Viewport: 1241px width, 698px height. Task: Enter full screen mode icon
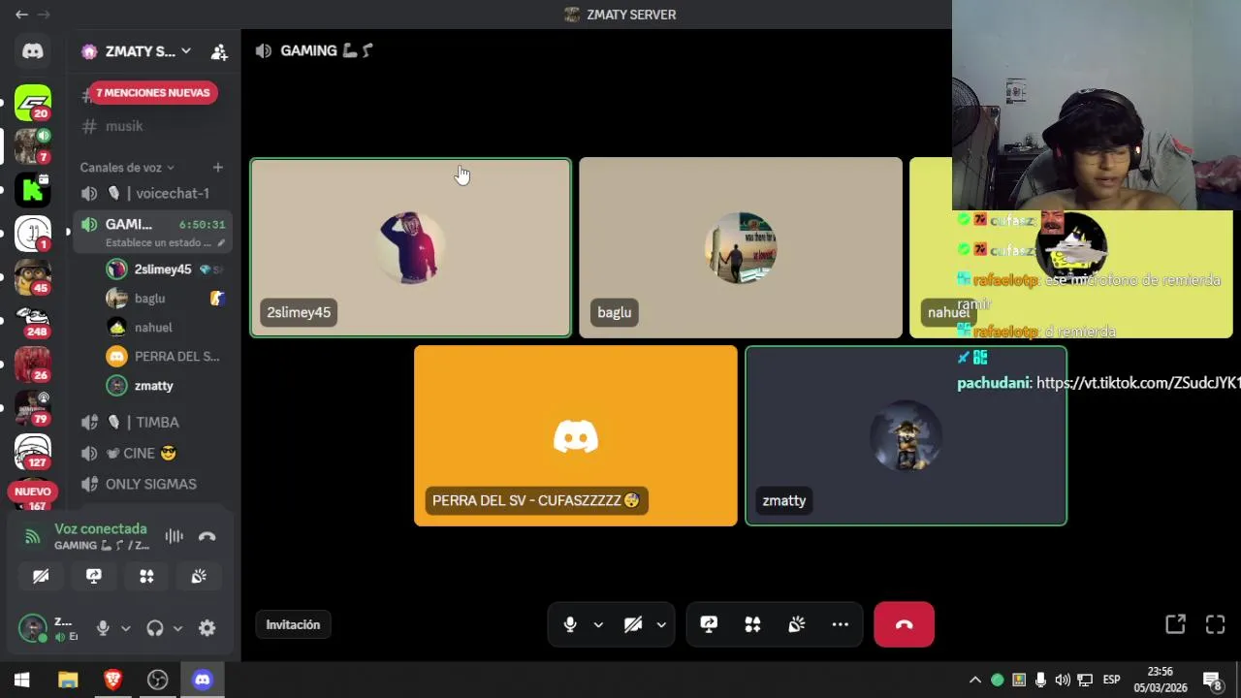click(x=1215, y=625)
